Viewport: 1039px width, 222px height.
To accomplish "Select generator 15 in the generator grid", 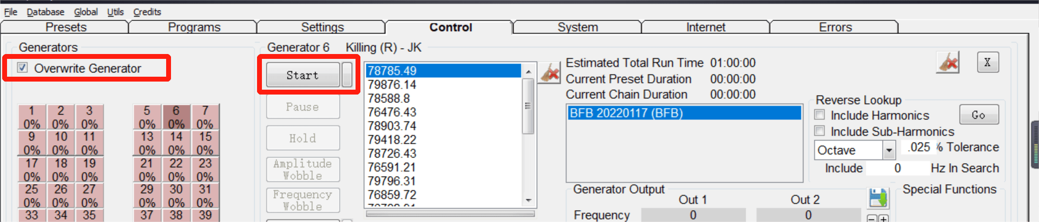I will tap(205, 143).
